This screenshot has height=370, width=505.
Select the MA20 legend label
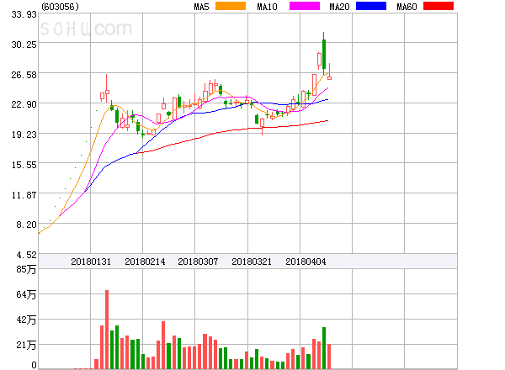coord(339,7)
